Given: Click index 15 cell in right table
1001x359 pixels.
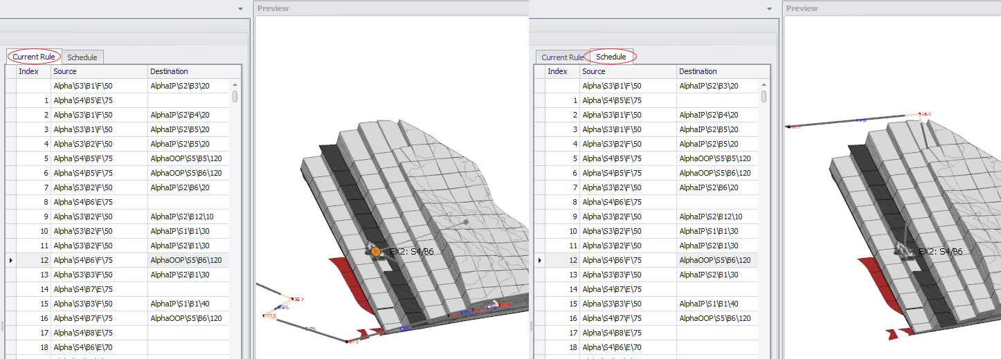Looking at the screenshot, I should pos(563,304).
